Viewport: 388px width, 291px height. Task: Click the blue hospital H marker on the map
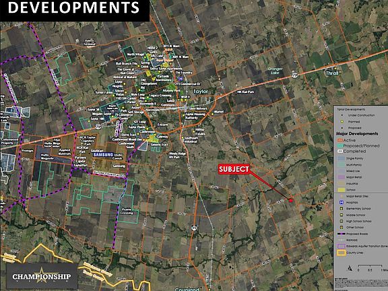181,79
